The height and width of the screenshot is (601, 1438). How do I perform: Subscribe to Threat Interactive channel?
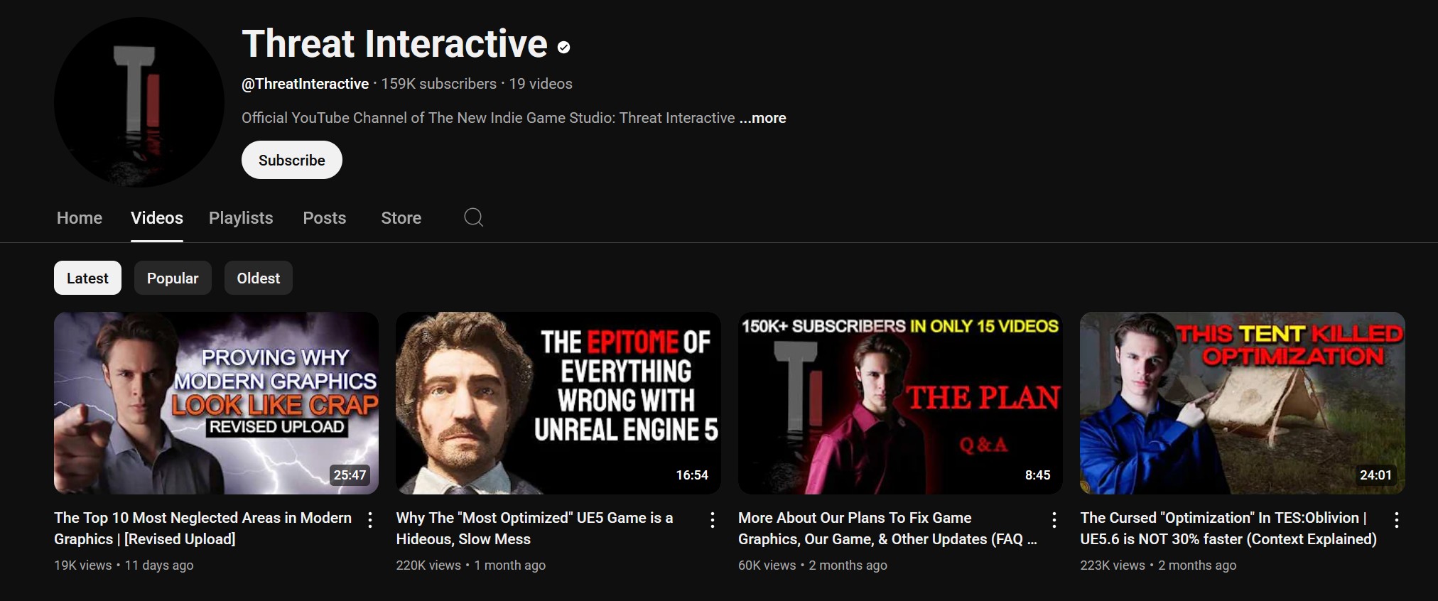292,160
